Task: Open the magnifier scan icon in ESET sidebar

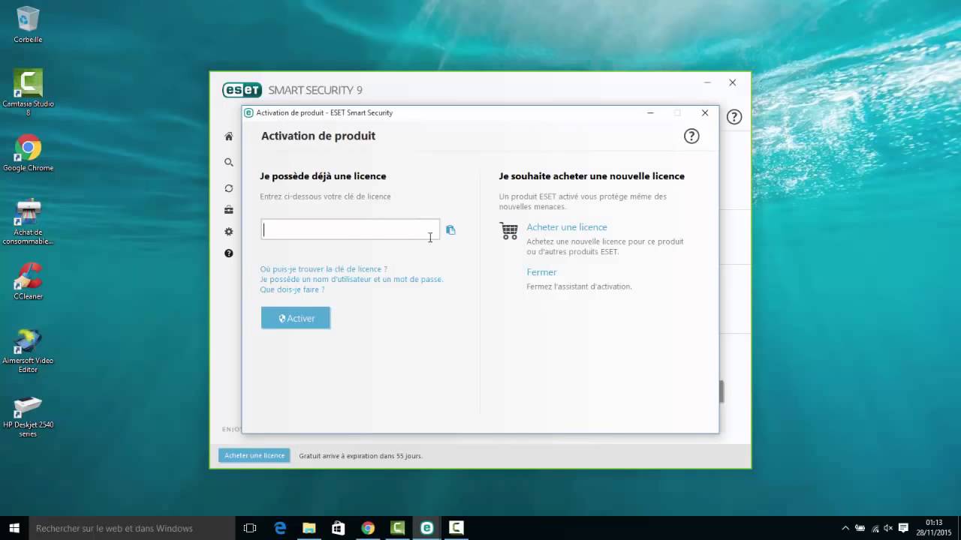Action: tap(229, 162)
